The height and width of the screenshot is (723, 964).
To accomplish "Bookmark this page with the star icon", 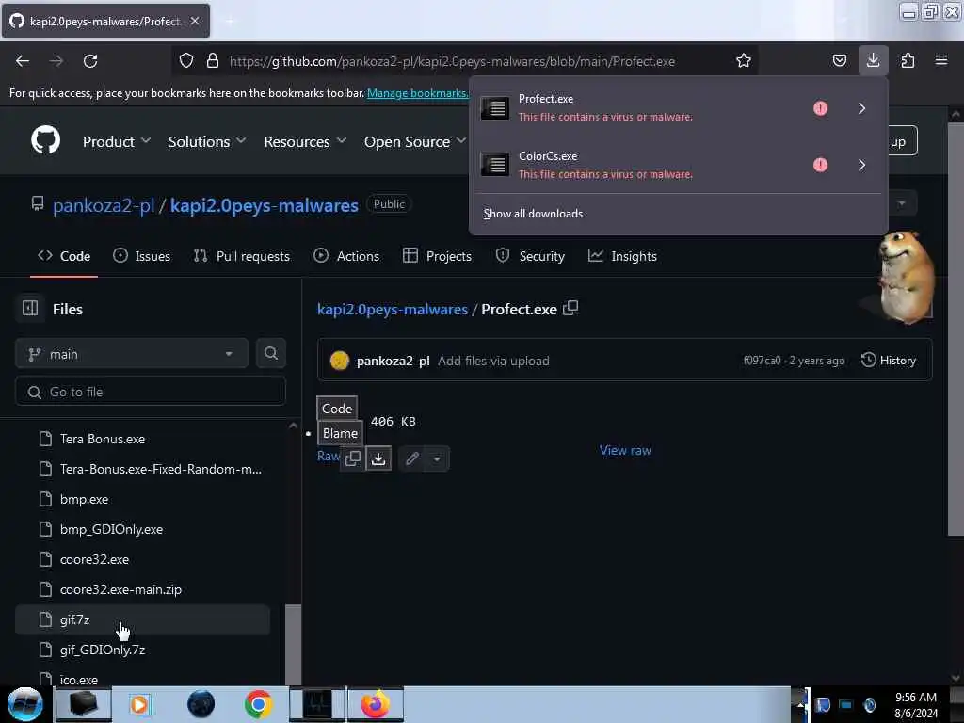I will [x=744, y=61].
